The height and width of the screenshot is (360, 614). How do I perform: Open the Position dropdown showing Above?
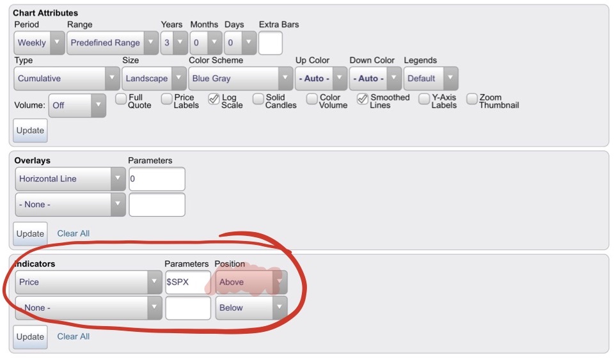[251, 282]
